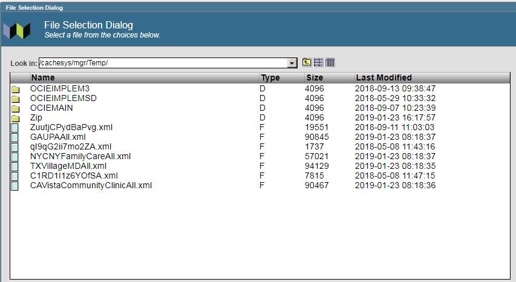516x282 pixels.
Task: Click folder icon for OCIEMAIN
Action: click(x=16, y=108)
